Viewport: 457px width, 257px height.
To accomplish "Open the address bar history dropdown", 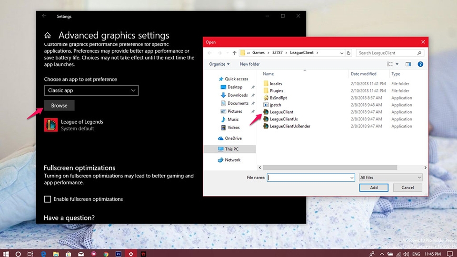I will click(342, 53).
